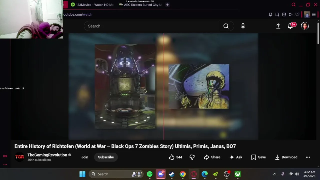This screenshot has width=320, height=180.
Task: Subscribe to TheGamingRevolution
Action: click(106, 157)
